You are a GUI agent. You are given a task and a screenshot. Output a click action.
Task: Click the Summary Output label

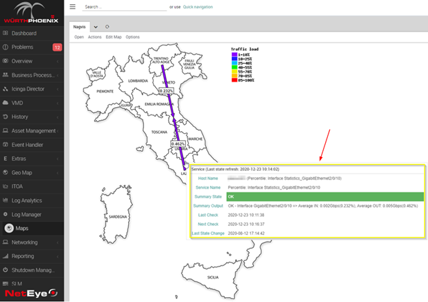click(208, 206)
